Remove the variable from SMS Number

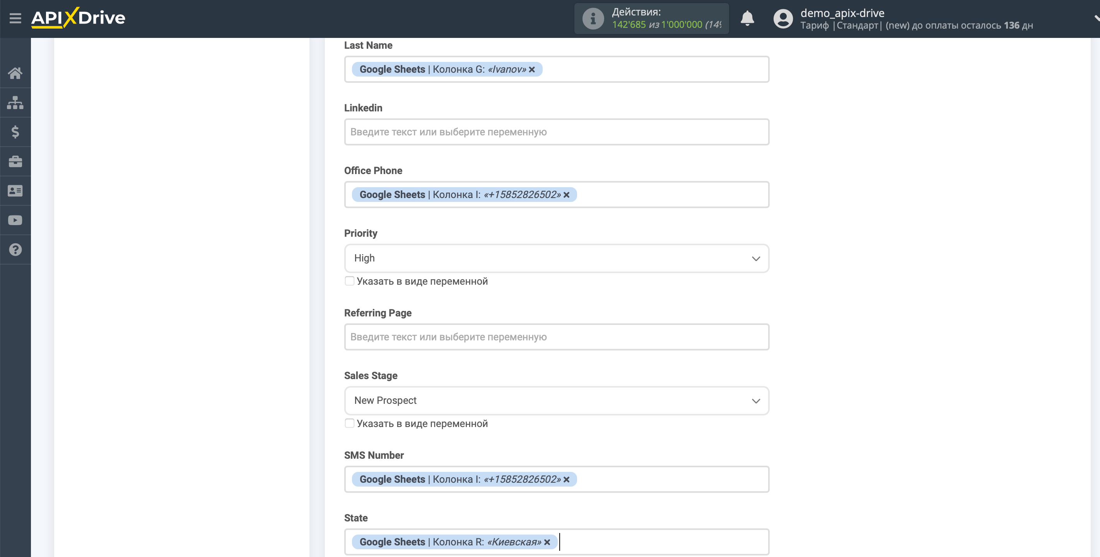pyautogui.click(x=566, y=480)
